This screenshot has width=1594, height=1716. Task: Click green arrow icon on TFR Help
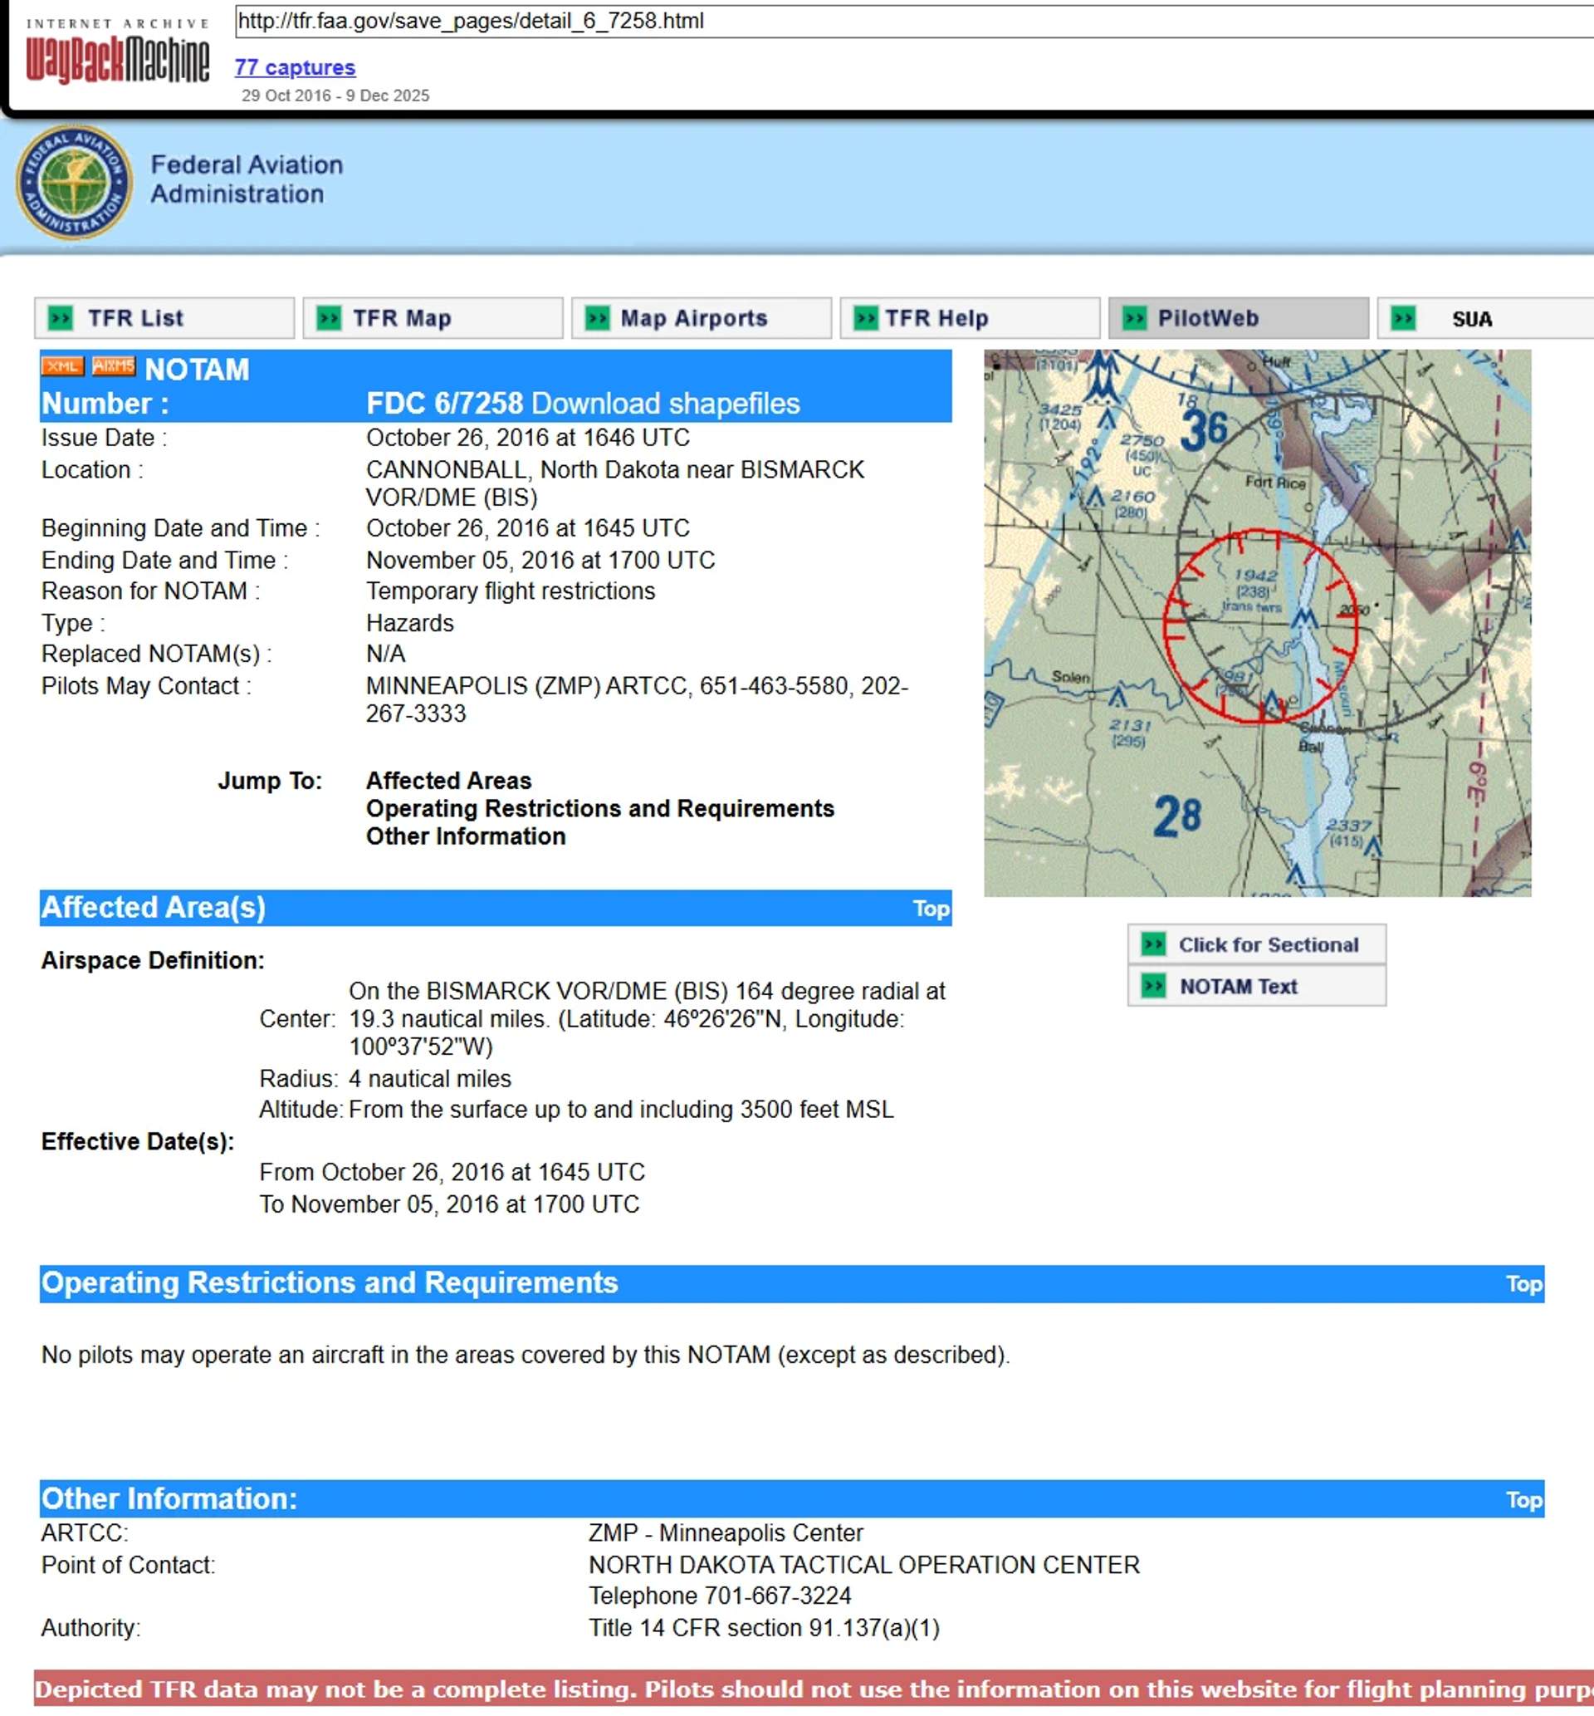[865, 318]
